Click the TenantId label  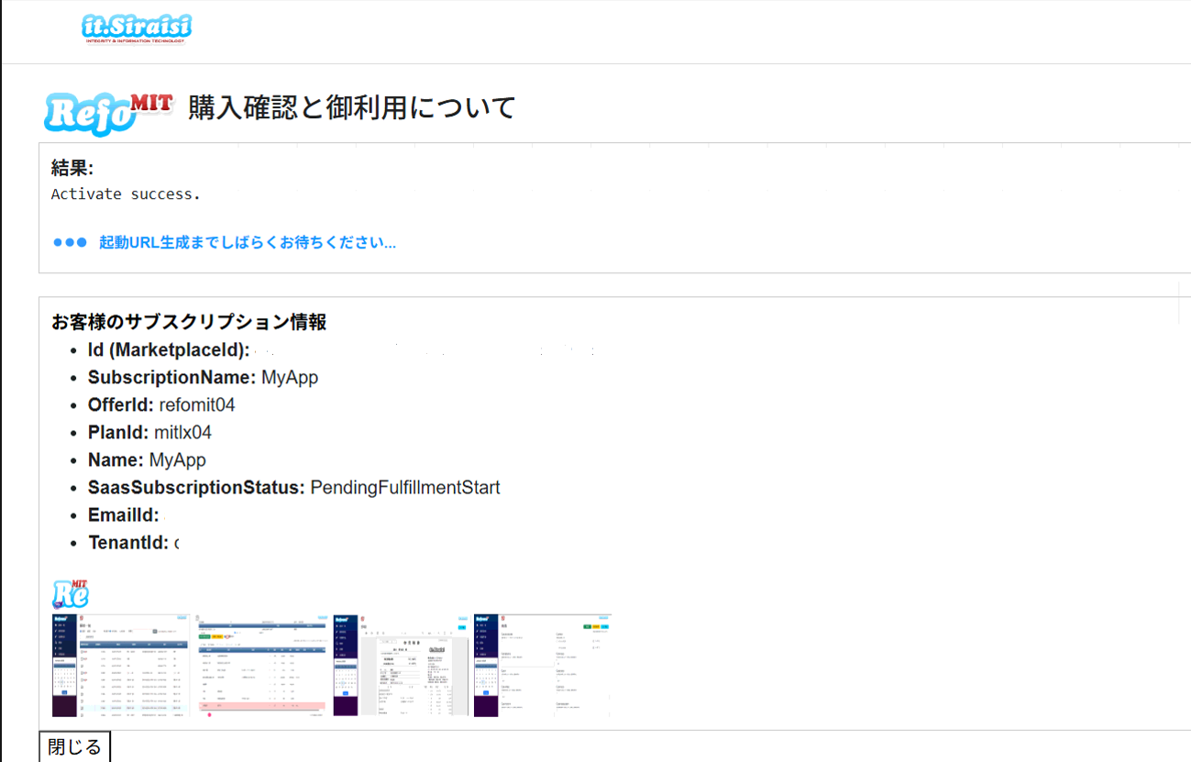[x=128, y=543]
